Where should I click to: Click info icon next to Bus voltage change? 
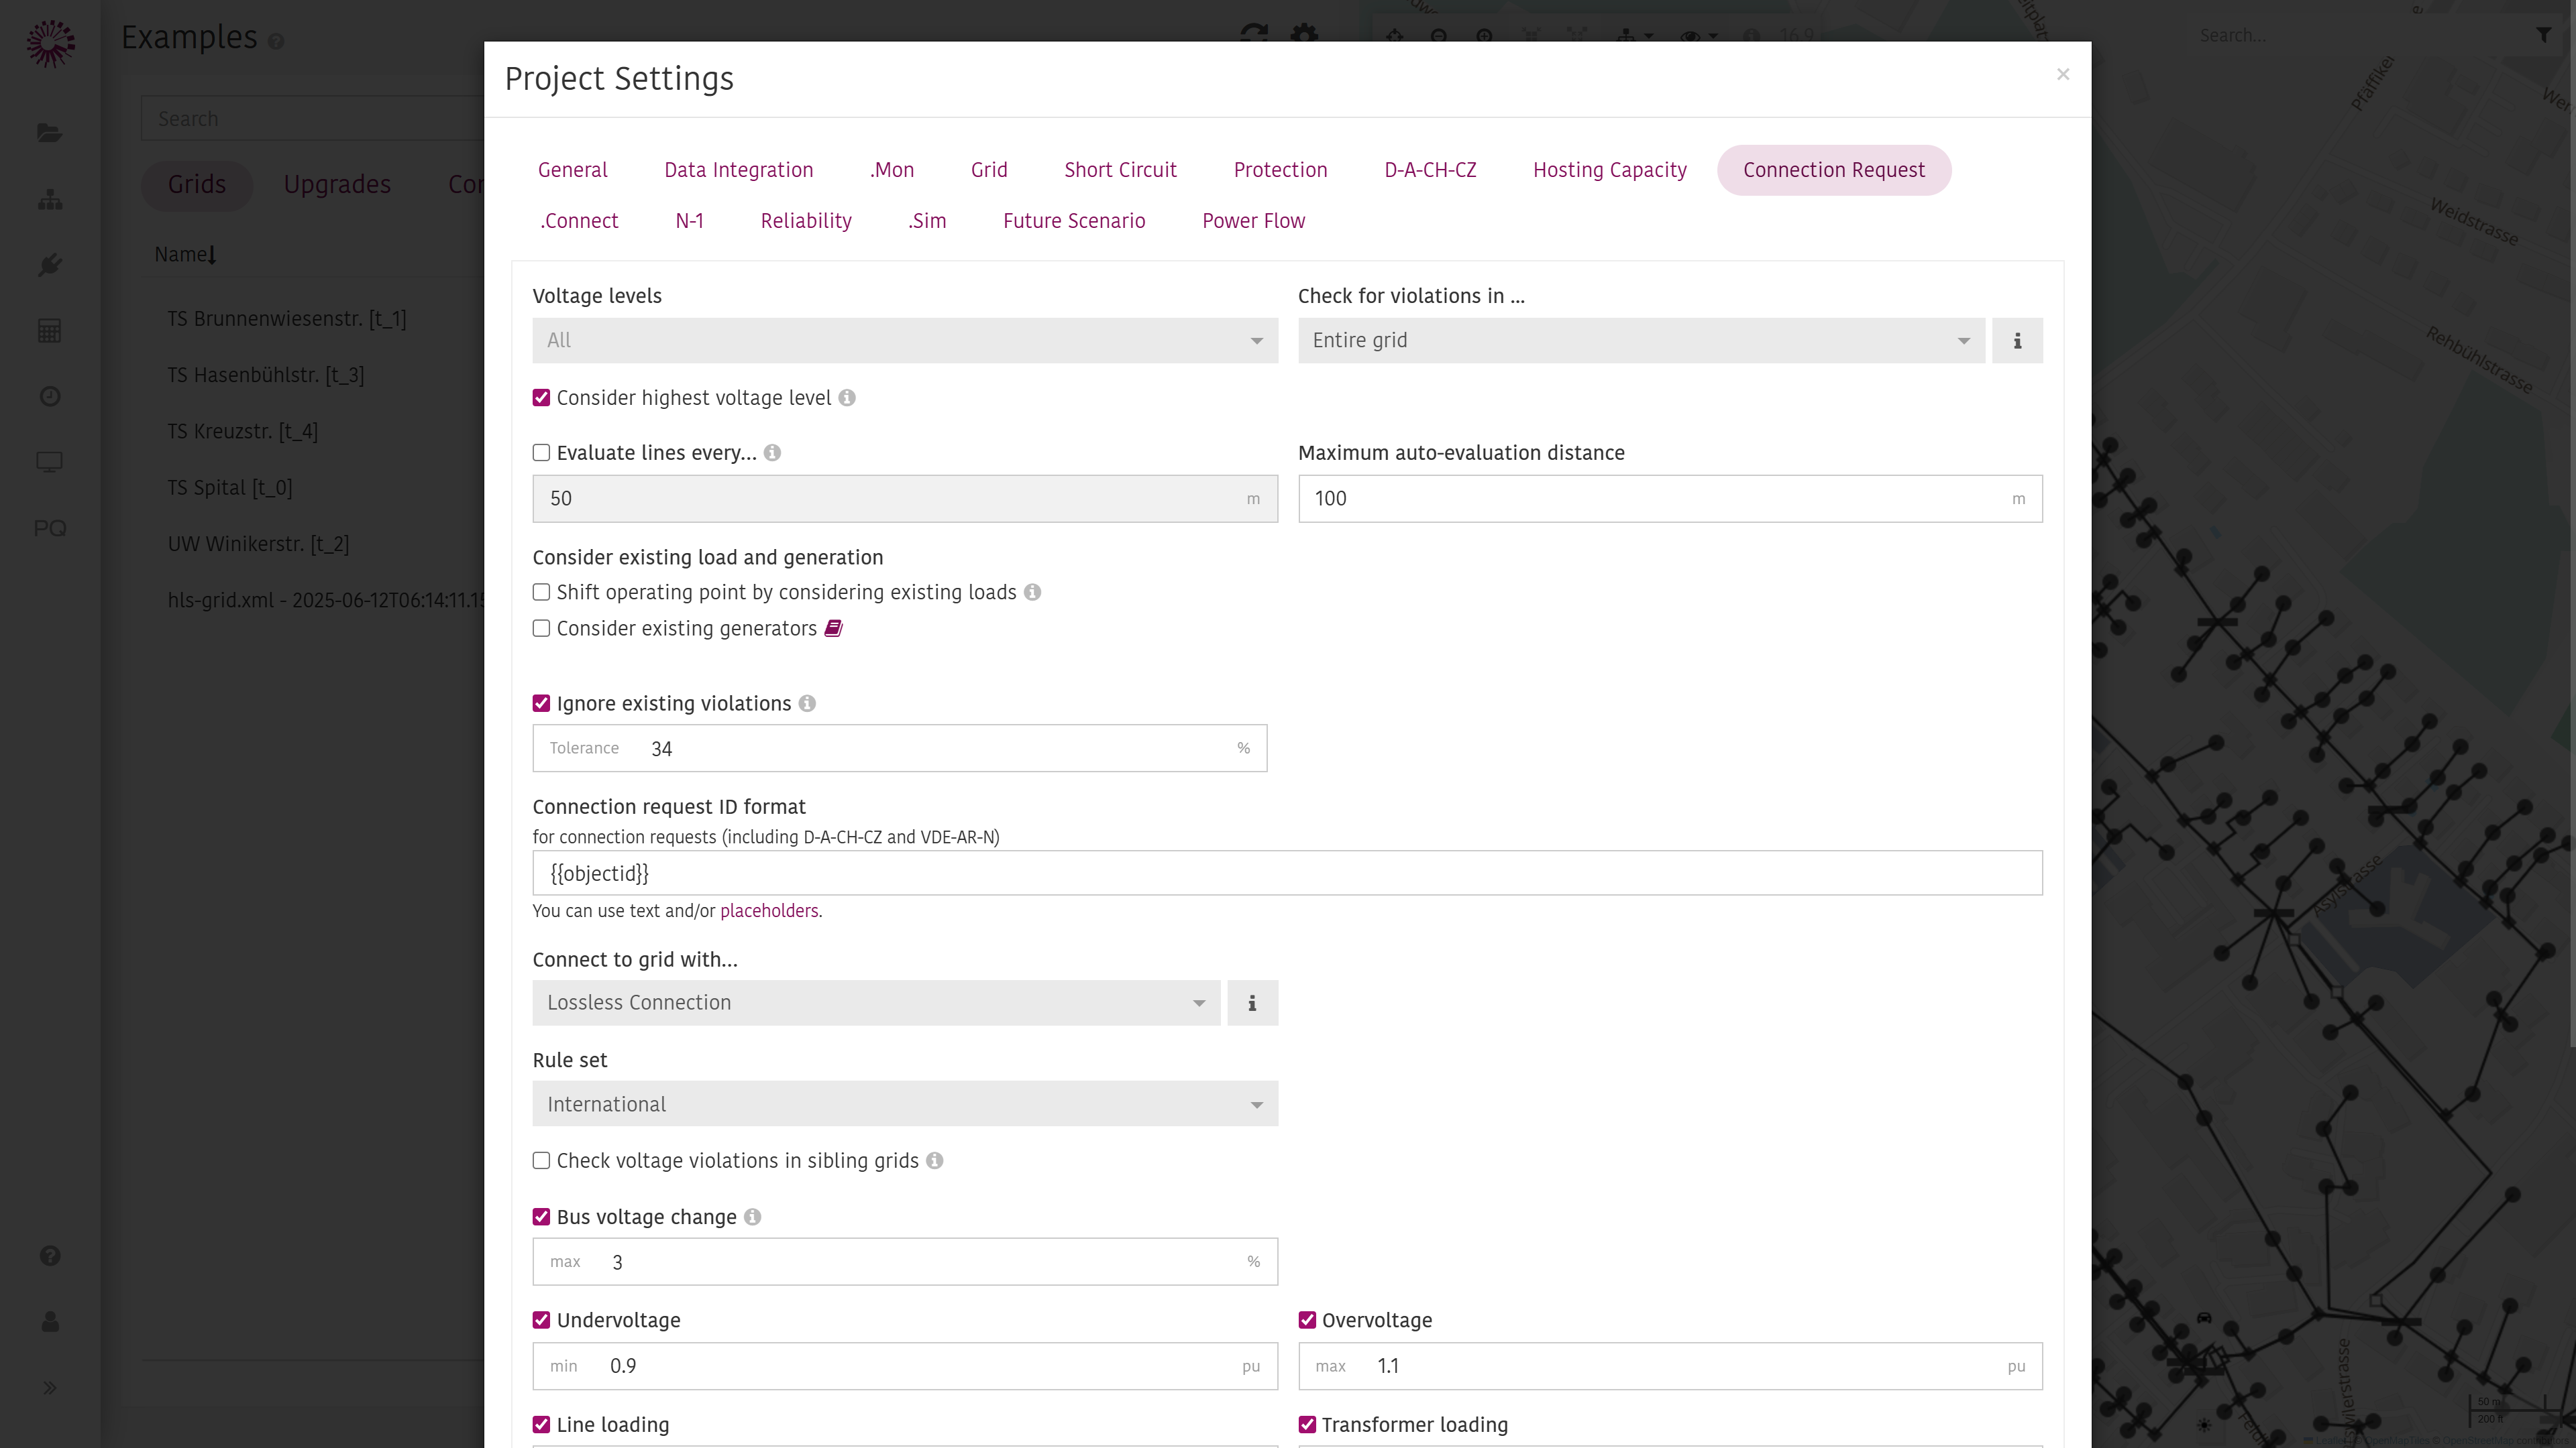tap(752, 1217)
